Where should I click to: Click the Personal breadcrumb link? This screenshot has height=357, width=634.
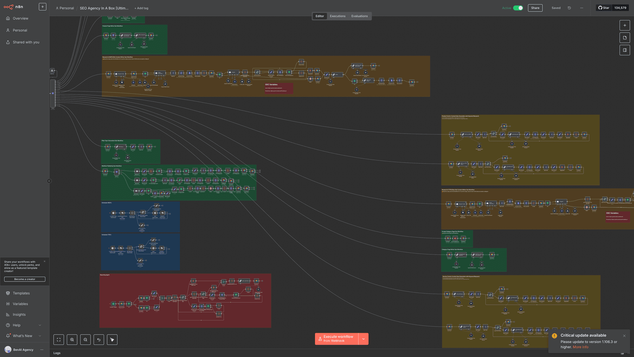(x=65, y=8)
